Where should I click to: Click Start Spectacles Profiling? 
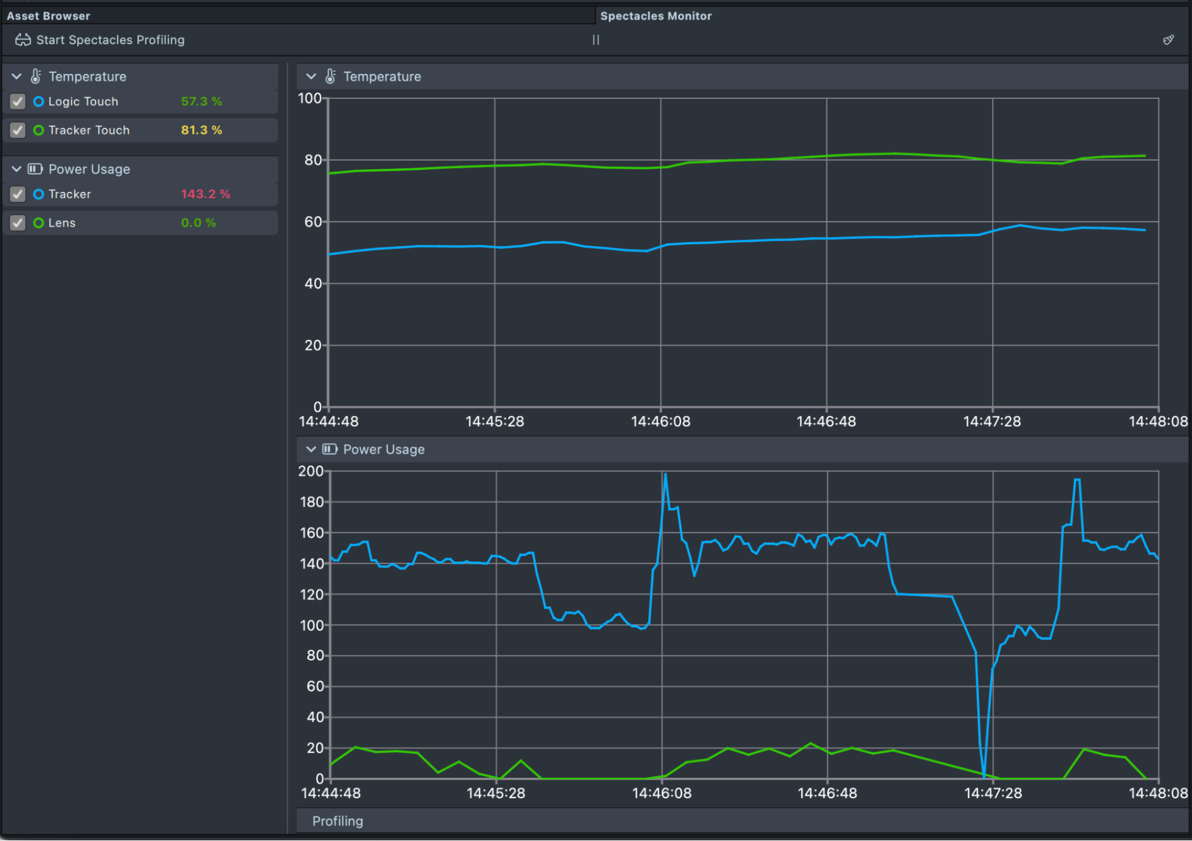[x=110, y=40]
